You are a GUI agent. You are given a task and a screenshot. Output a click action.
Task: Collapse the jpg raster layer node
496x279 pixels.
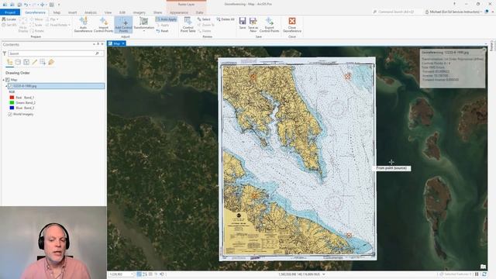tap(6, 86)
